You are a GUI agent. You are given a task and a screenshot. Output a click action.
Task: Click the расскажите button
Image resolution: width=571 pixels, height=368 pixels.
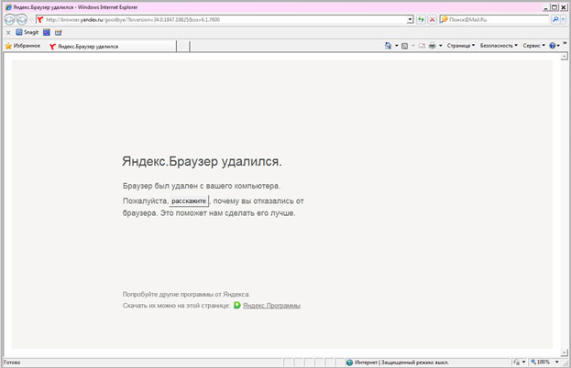189,200
